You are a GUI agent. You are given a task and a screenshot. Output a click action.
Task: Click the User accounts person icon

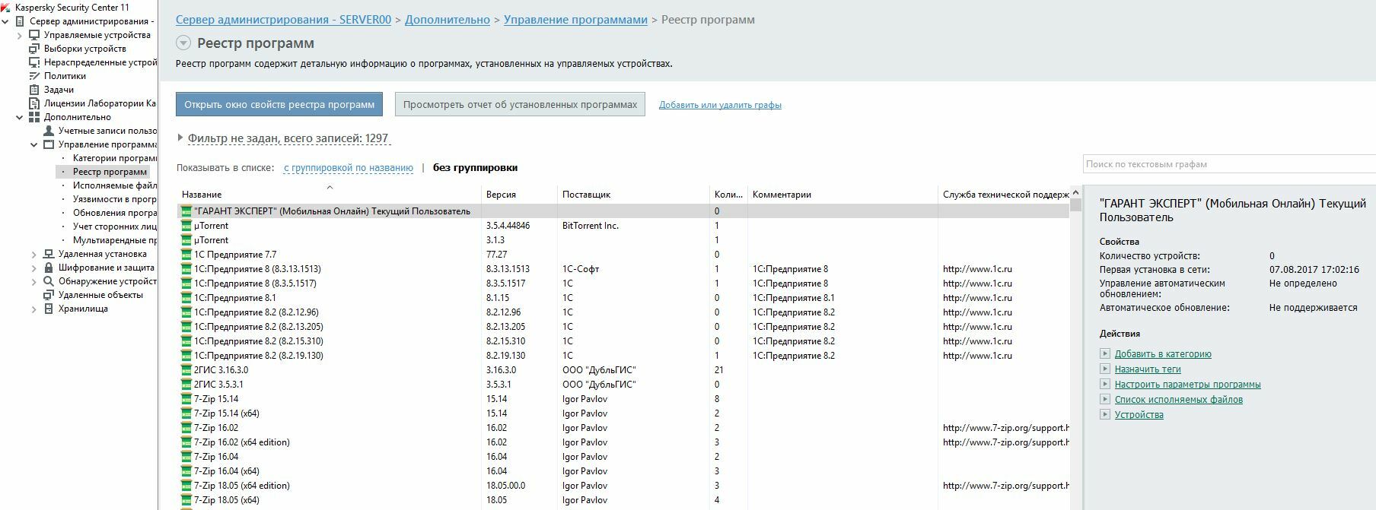point(49,131)
